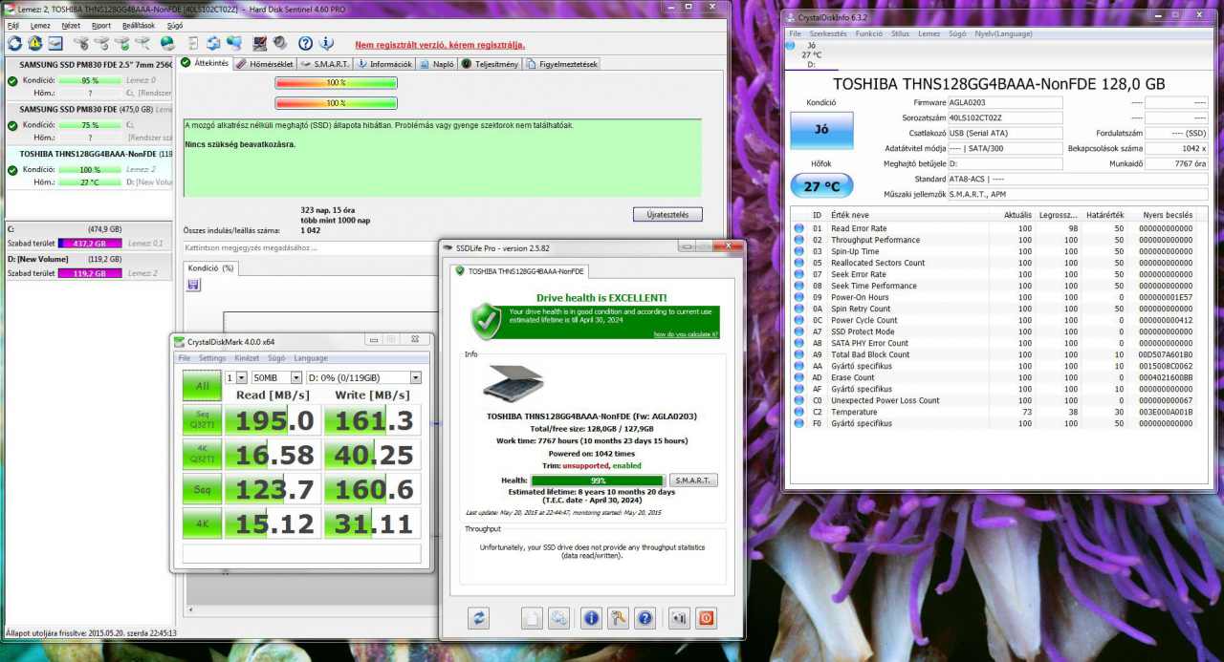Click the blank document icon in SSDLife Pro
This screenshot has width=1224, height=662.
point(533,617)
